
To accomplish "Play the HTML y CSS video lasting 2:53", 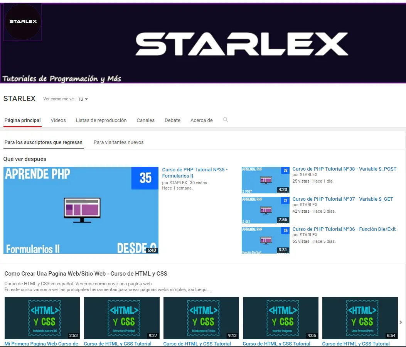I will pyautogui.click(x=42, y=318).
